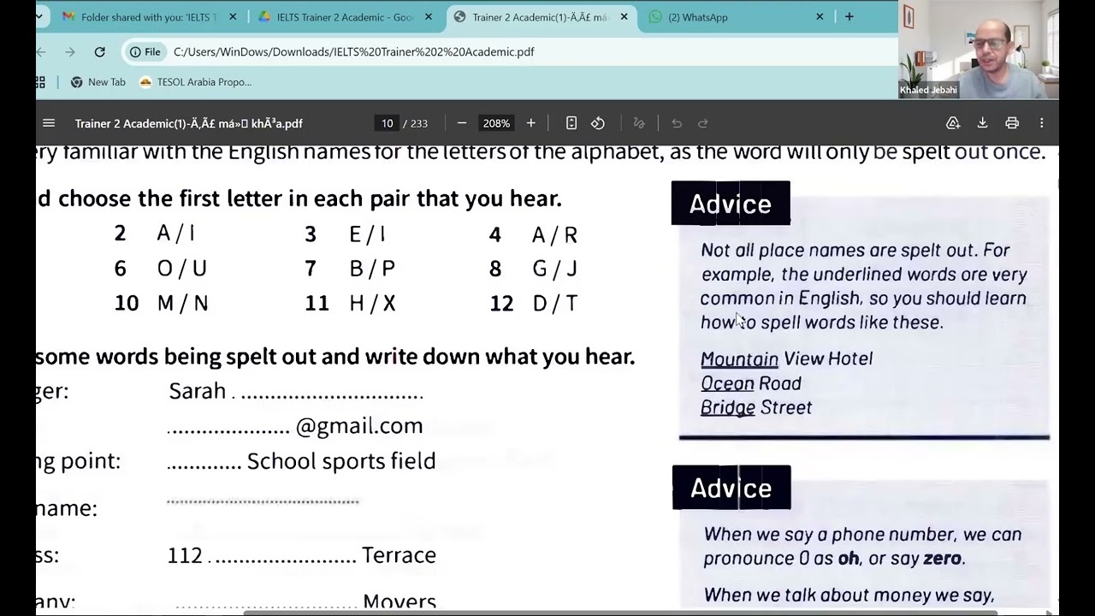Click the underlined word Mountain

[739, 358]
